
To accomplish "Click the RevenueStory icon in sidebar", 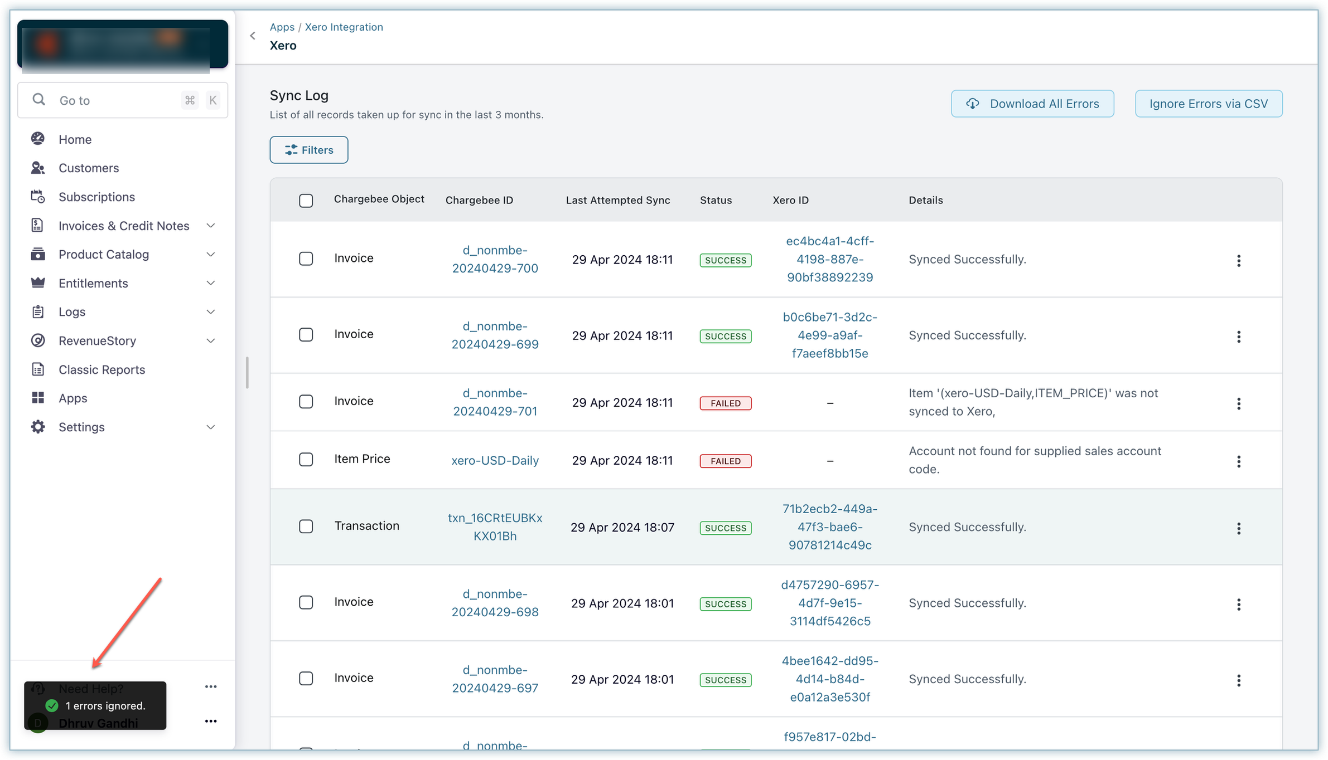I will tap(38, 340).
